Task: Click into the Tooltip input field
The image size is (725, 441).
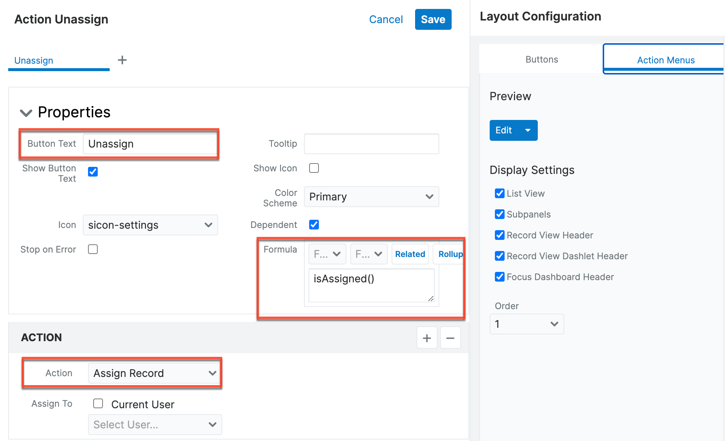Action: [x=371, y=144]
